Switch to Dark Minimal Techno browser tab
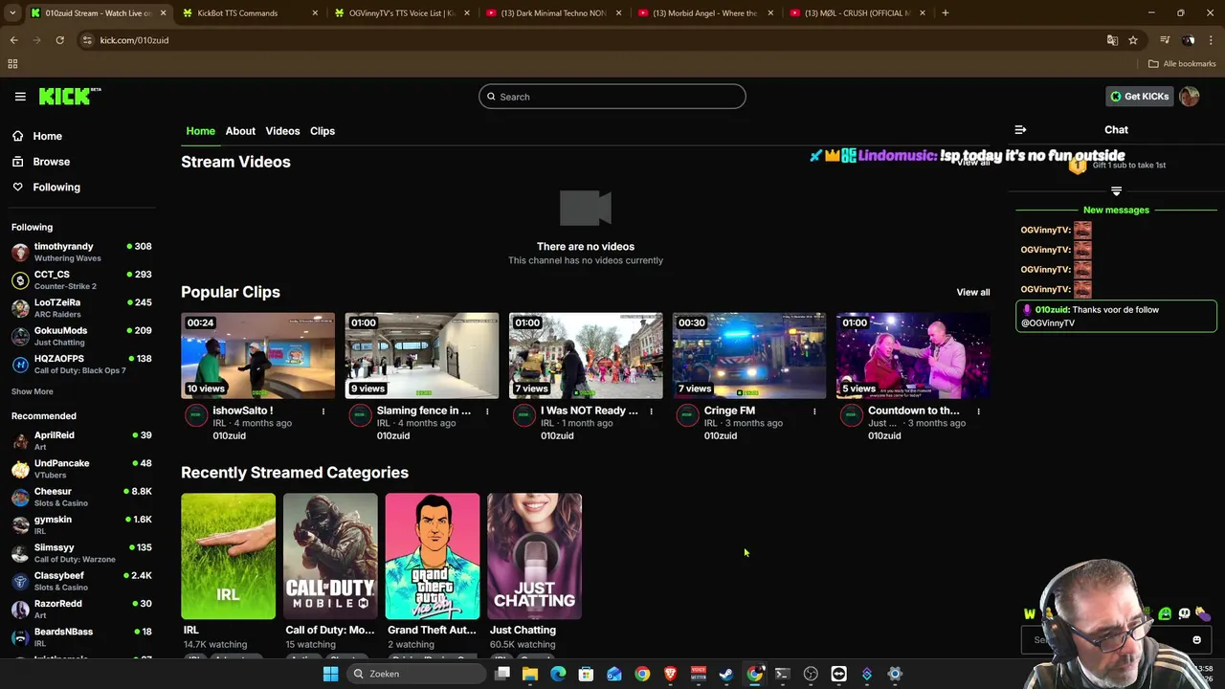The image size is (1225, 689). tap(553, 13)
